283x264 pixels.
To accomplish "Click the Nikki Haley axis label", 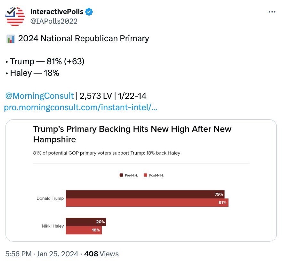I will [x=53, y=226].
